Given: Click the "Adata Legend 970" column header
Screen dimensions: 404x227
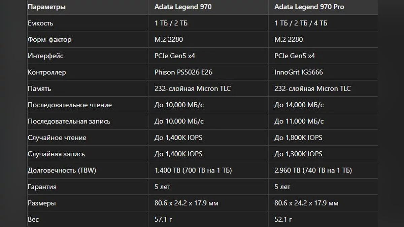Looking at the screenshot, I should click(x=183, y=7).
